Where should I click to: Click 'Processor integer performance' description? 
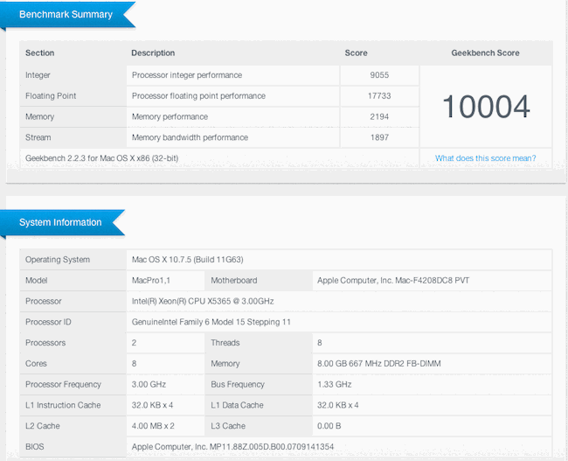tap(187, 75)
